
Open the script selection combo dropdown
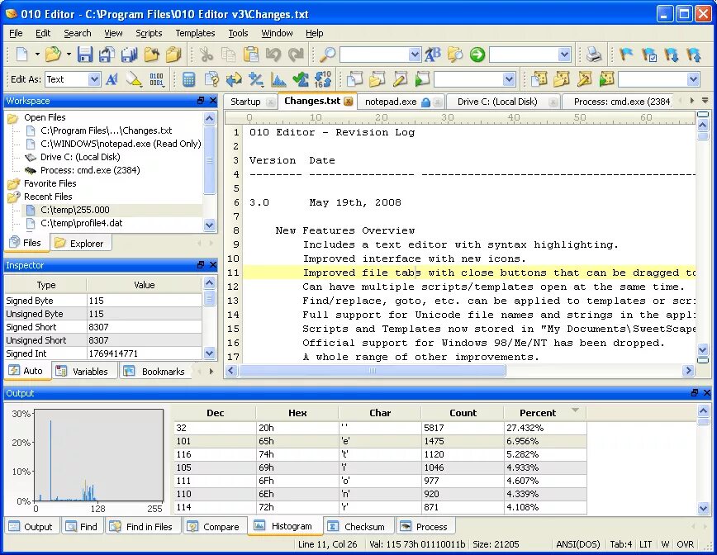pos(509,79)
